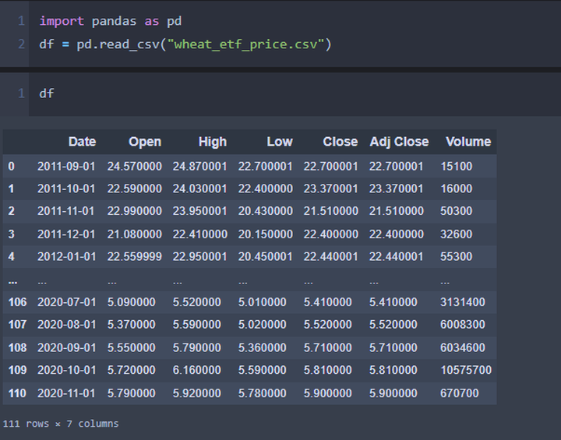Click the Volume column header
561x440 pixels.
[468, 142]
